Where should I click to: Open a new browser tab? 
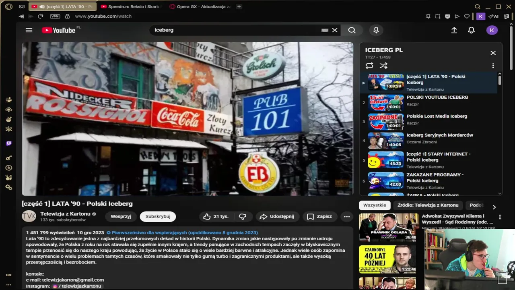pos(239,7)
